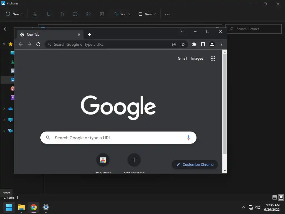Click the Add shortcut plus button
The width and height of the screenshot is (285, 214).
(134, 160)
